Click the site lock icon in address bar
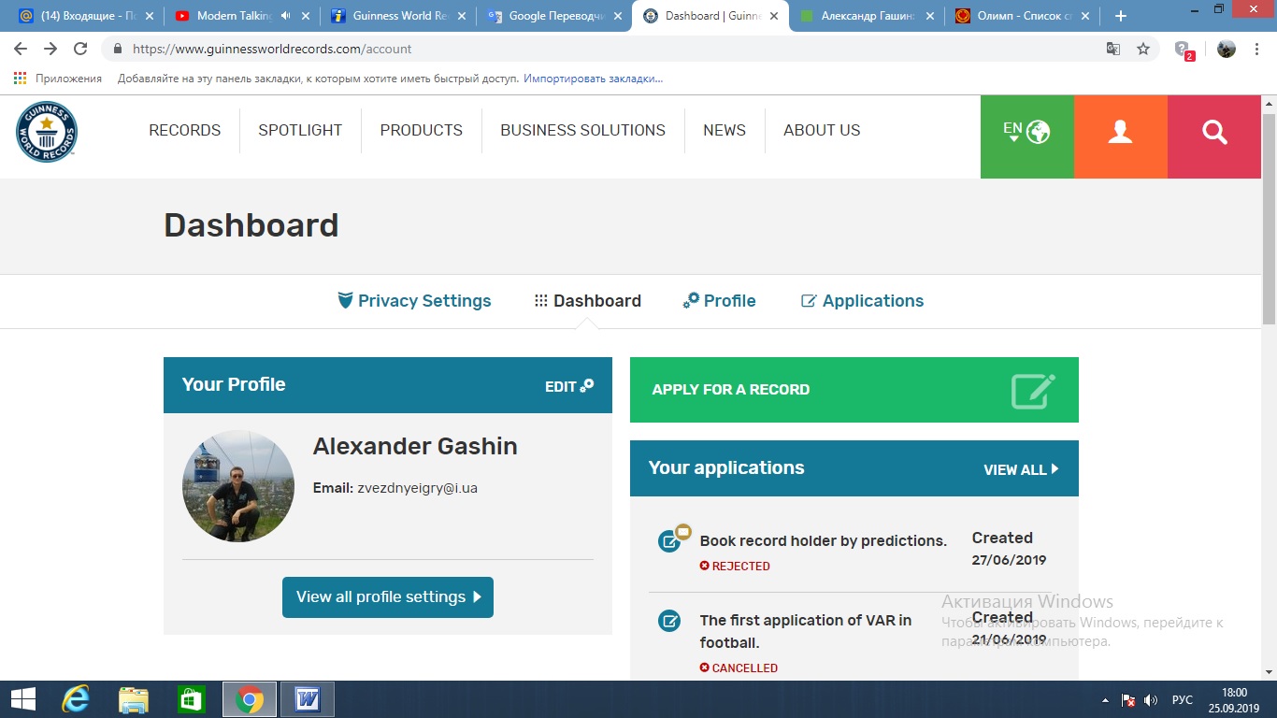This screenshot has height=718, width=1277. [x=118, y=49]
